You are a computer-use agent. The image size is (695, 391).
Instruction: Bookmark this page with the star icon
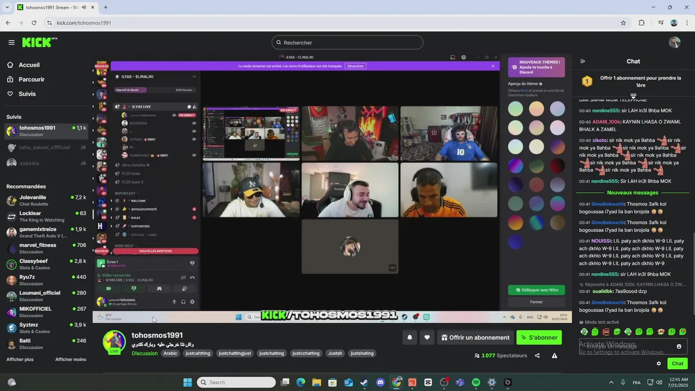pos(623,23)
